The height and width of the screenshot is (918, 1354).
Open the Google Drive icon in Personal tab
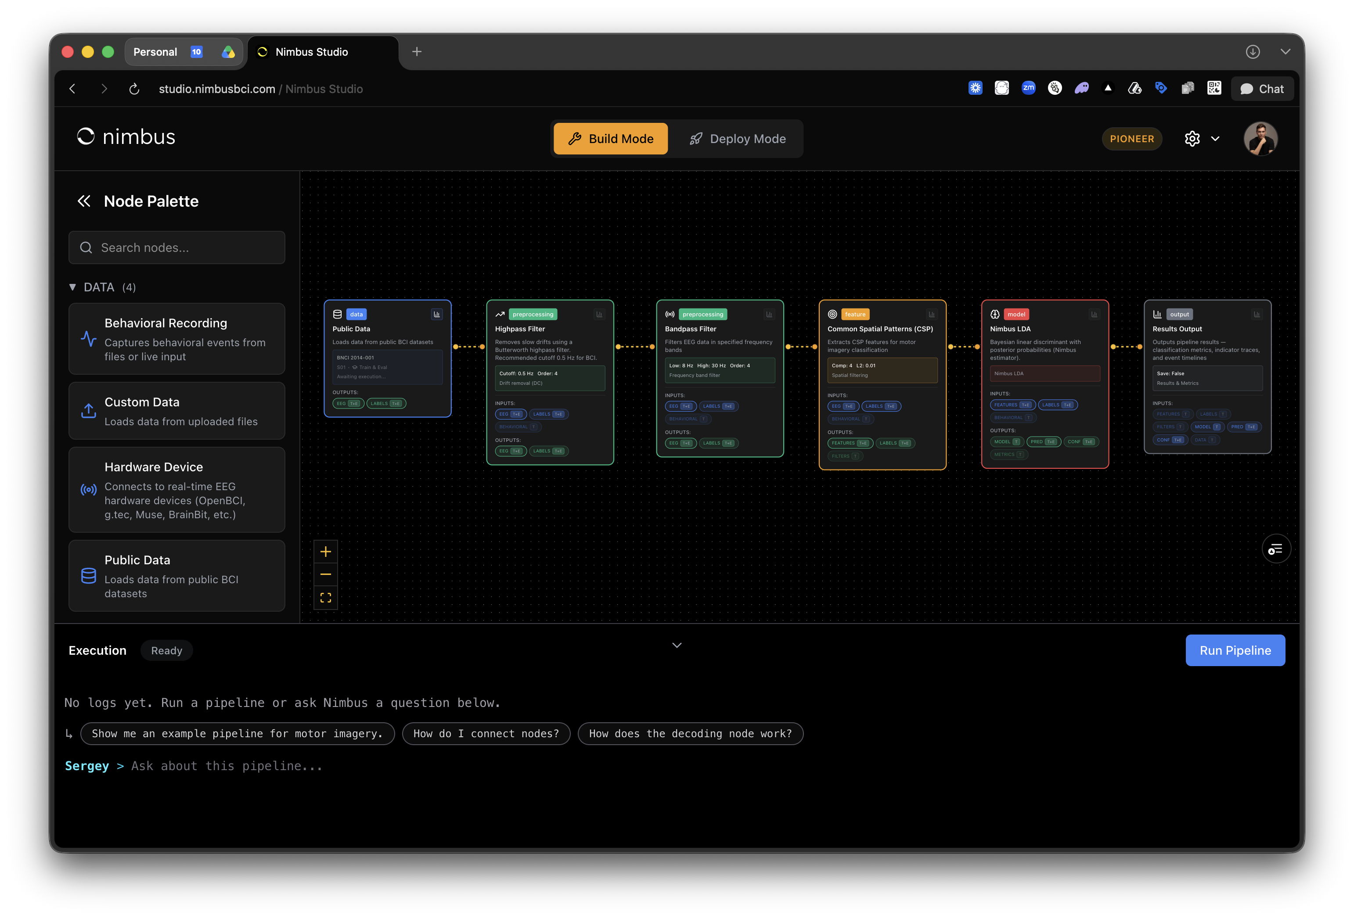click(x=228, y=52)
